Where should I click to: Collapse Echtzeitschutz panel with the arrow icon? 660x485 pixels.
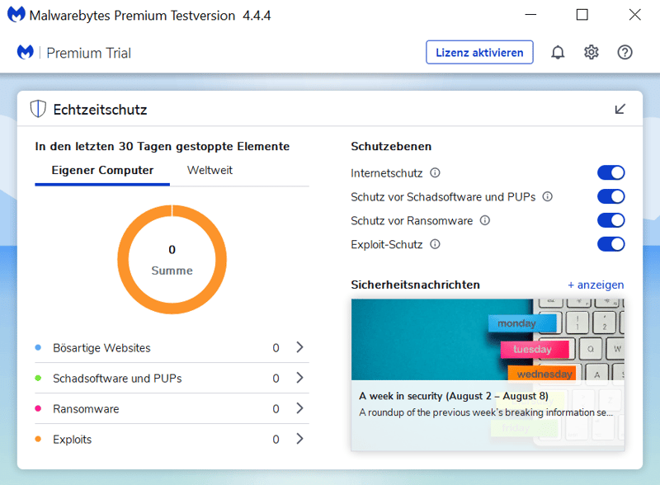coord(620,109)
